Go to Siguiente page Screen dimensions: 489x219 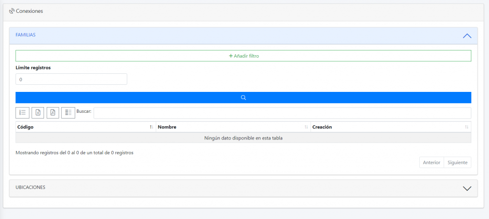(457, 162)
